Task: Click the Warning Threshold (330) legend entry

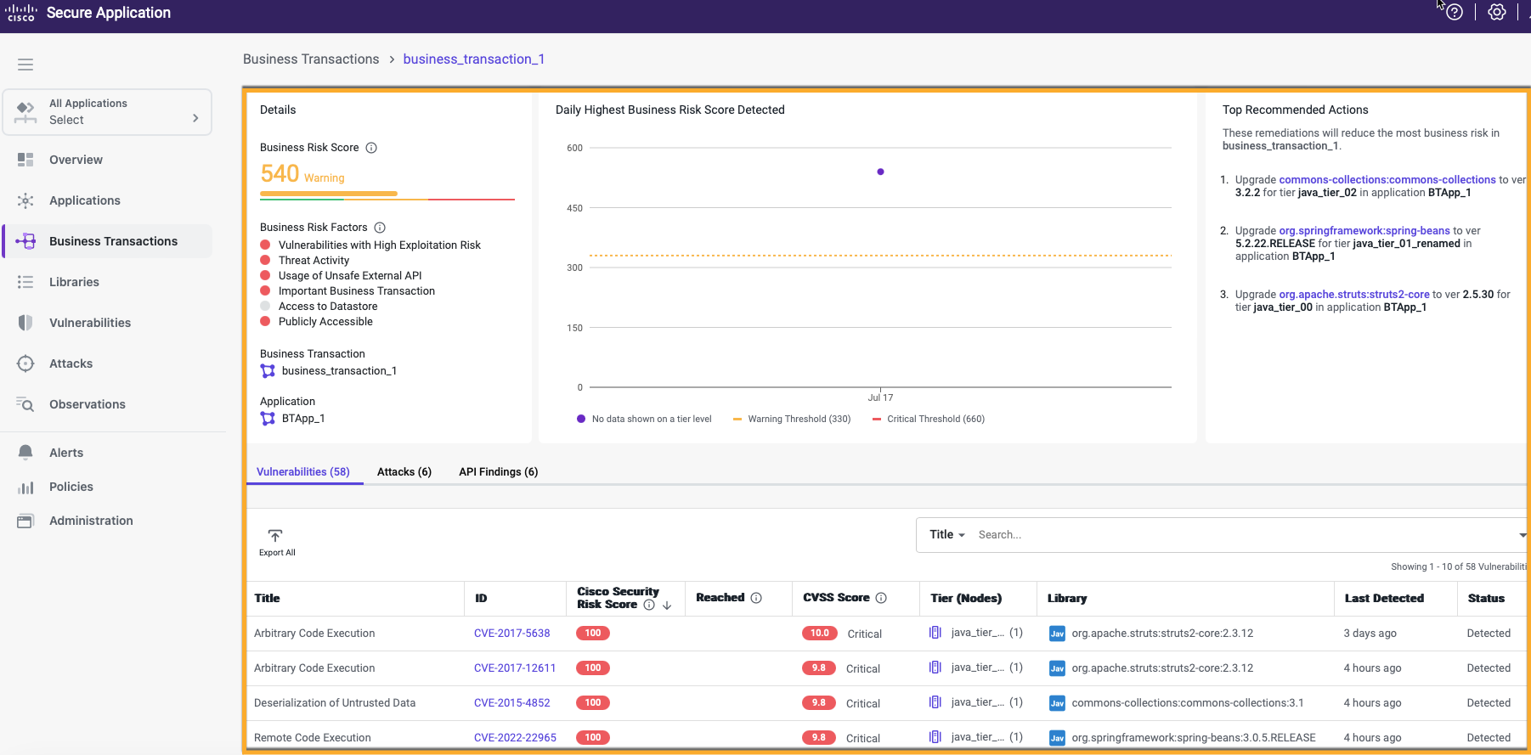Action: (x=792, y=420)
